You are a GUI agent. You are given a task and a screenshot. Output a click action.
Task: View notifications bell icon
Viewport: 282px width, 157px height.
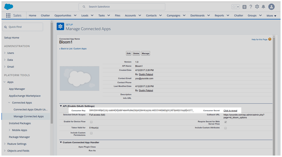[263, 7]
